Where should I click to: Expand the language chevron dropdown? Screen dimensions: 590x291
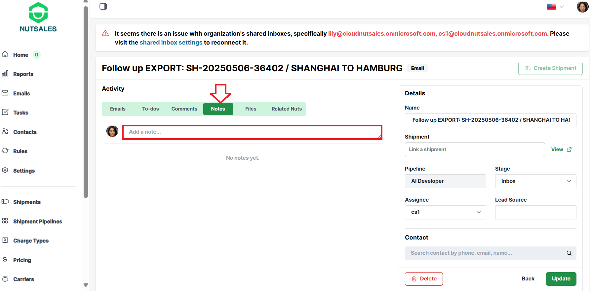tap(562, 7)
